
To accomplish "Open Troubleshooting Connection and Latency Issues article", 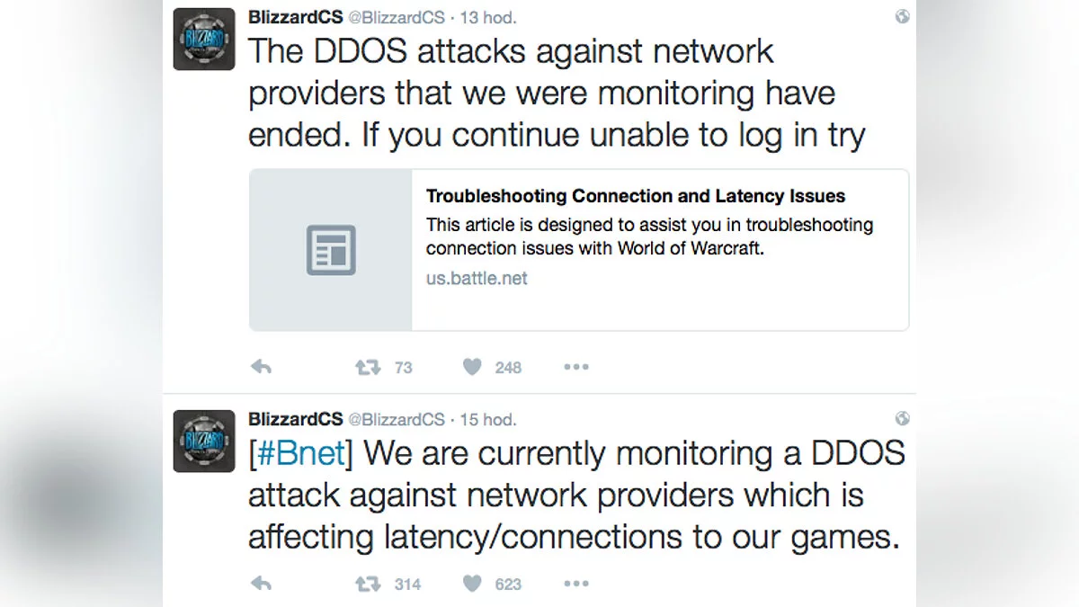I will coord(635,196).
